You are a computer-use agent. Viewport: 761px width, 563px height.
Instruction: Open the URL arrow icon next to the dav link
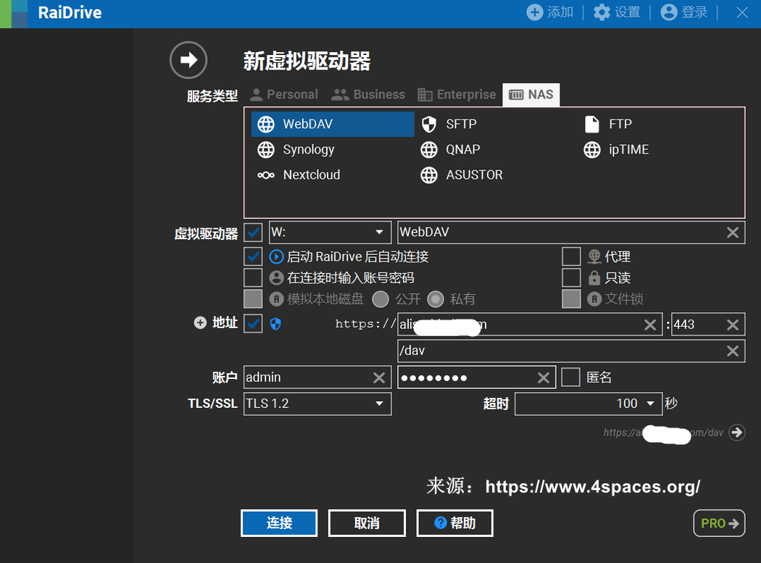(737, 433)
